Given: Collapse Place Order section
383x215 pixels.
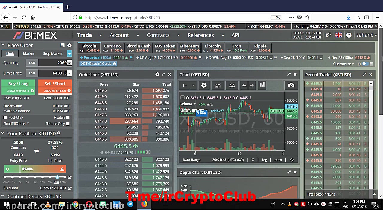Looking at the screenshot, I should 3,45.
